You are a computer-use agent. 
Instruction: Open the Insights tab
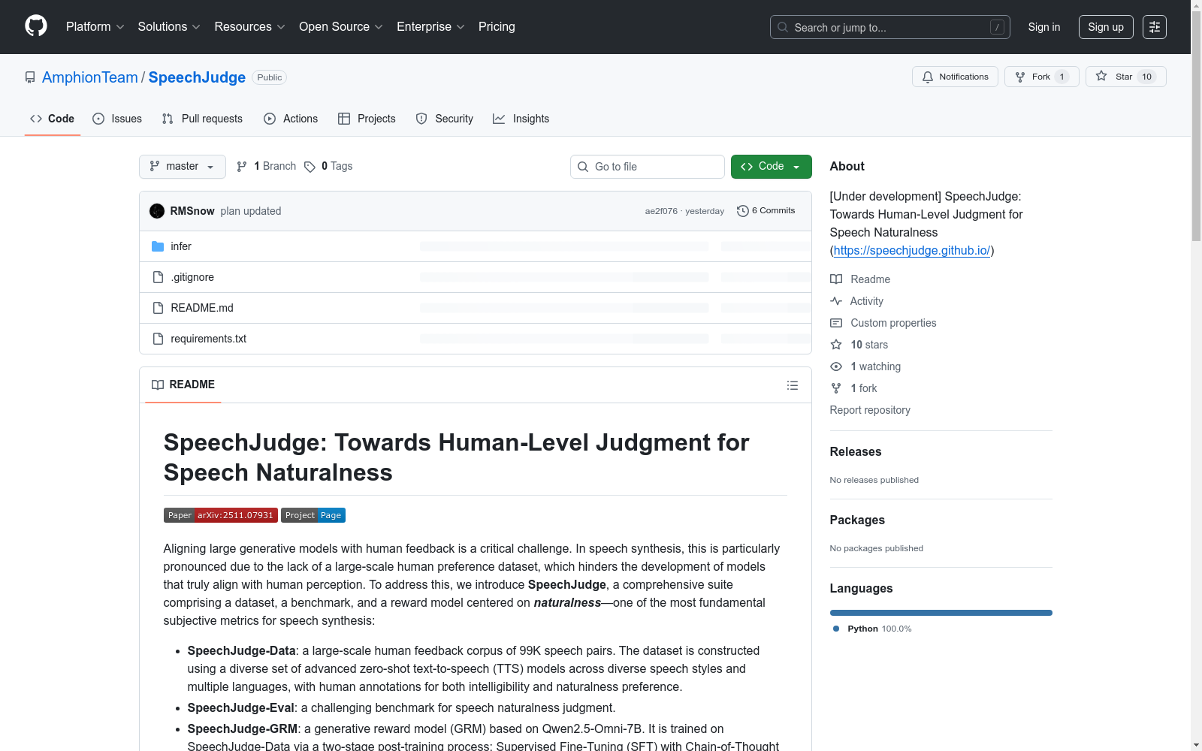(x=521, y=119)
